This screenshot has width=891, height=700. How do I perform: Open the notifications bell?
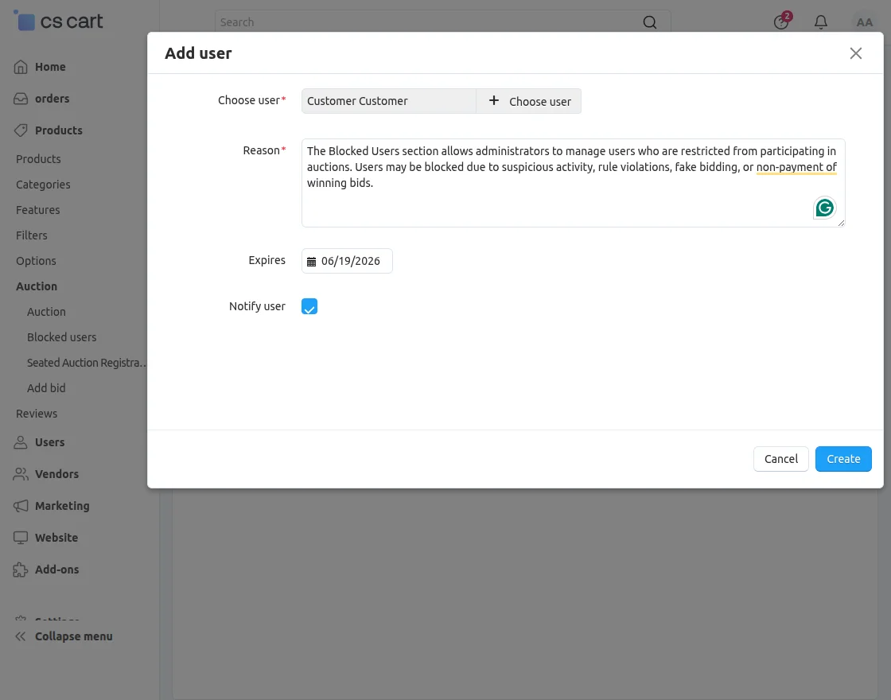(820, 22)
